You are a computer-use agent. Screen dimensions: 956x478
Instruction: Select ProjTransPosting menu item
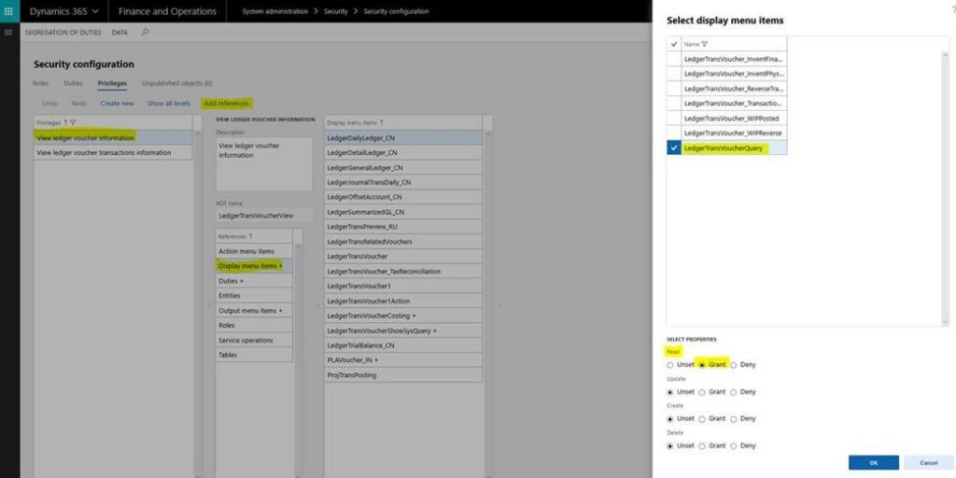point(403,375)
